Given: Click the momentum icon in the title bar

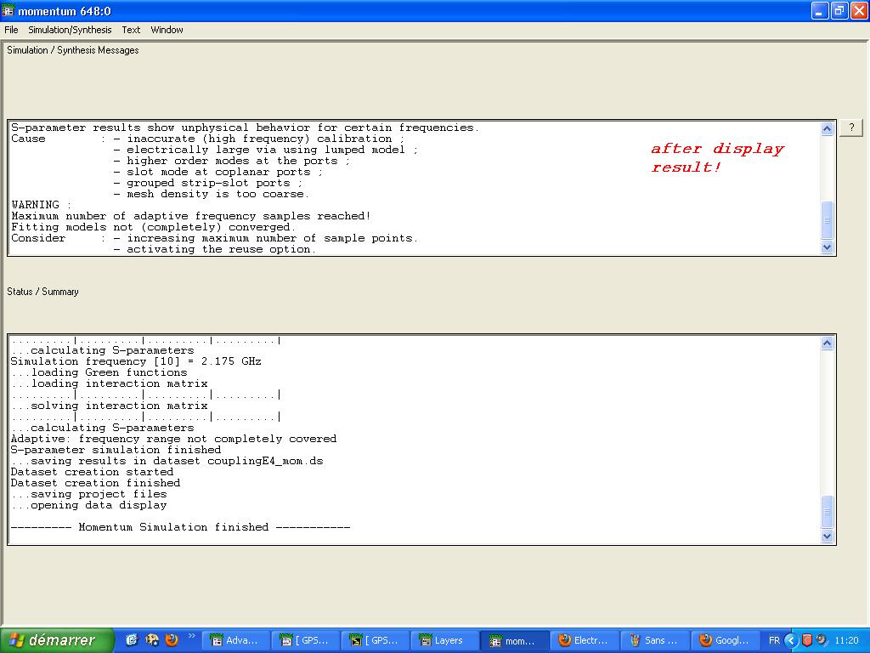Looking at the screenshot, I should [8, 10].
